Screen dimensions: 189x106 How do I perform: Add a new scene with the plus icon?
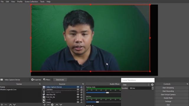coord(2,105)
